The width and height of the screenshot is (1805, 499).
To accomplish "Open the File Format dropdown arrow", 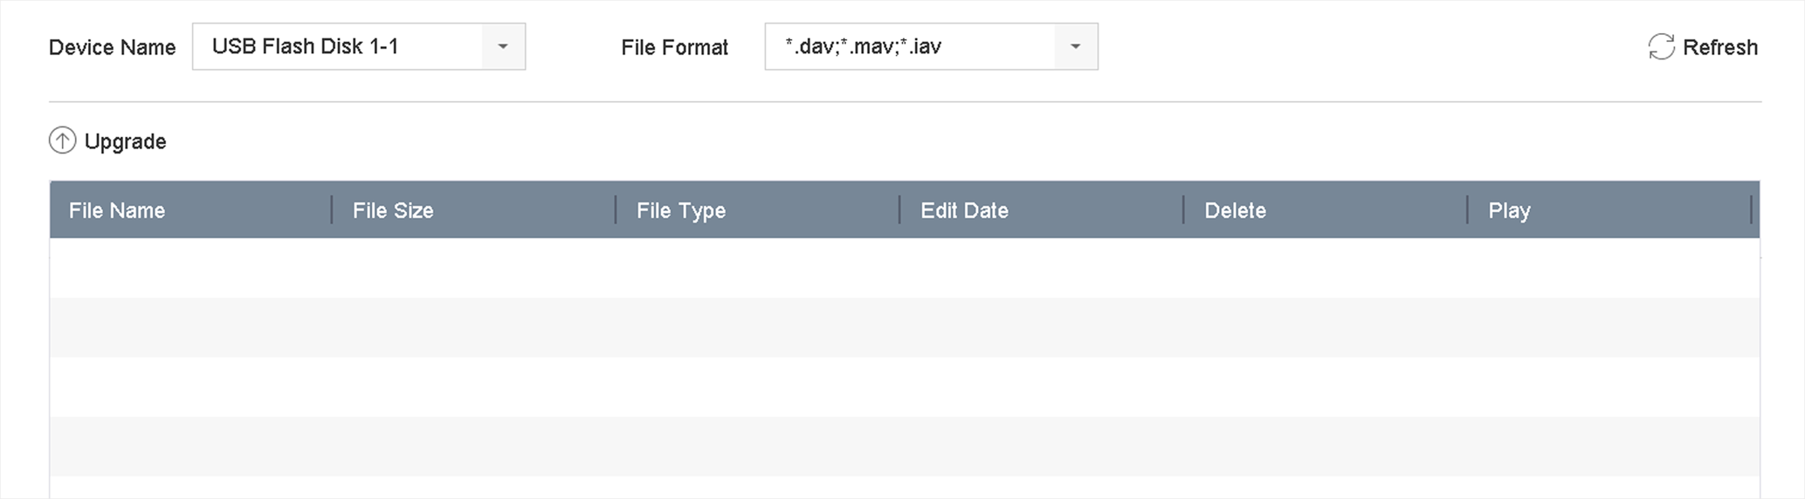I will pos(1076,47).
